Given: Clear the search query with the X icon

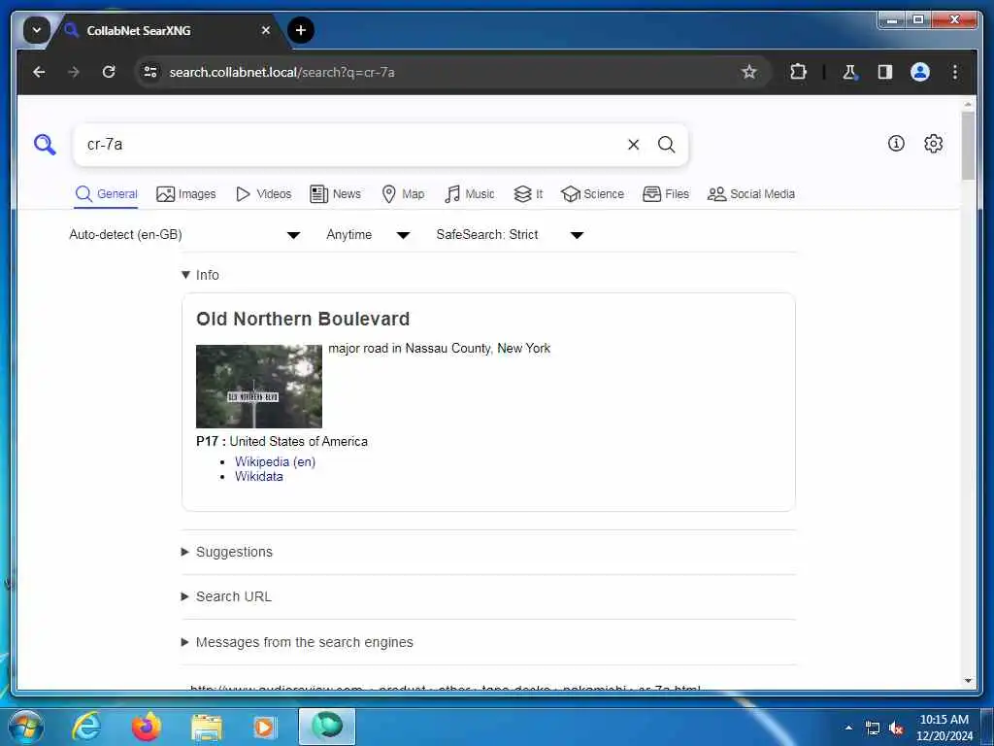Looking at the screenshot, I should (633, 145).
